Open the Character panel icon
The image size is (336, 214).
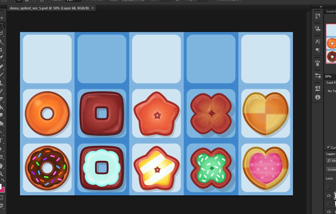[x=318, y=41]
